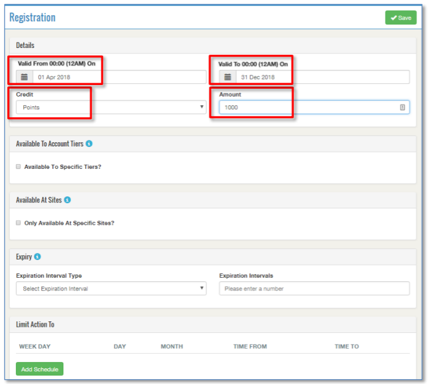Click the MONTH column header
This screenshot has height=384, width=428.
pyautogui.click(x=172, y=346)
